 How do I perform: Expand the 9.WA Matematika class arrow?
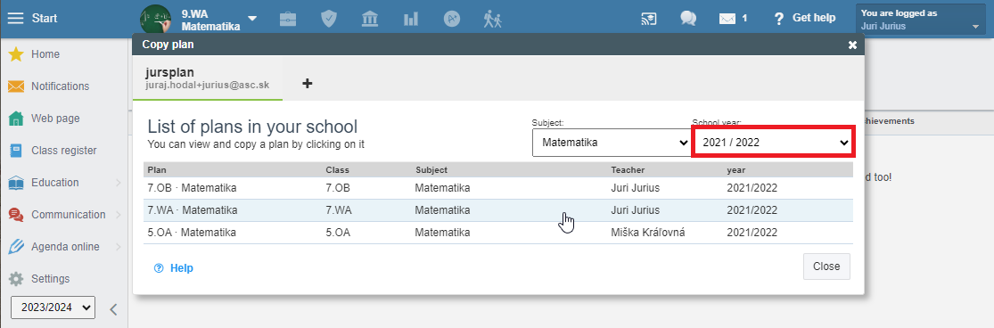252,19
